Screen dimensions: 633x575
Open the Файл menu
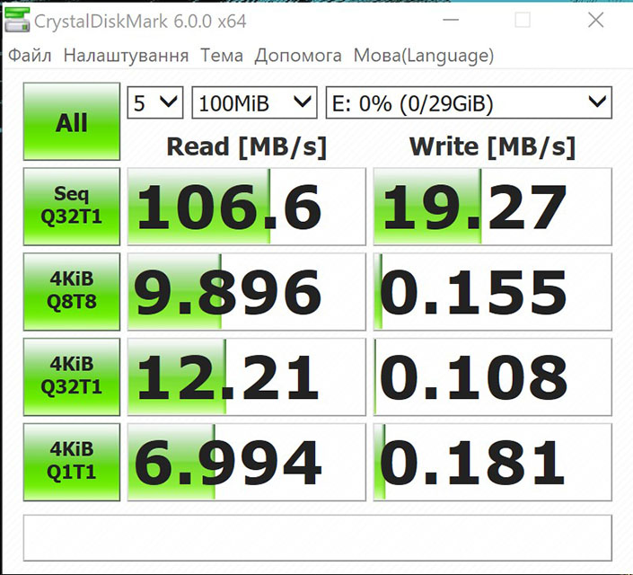click(x=30, y=56)
